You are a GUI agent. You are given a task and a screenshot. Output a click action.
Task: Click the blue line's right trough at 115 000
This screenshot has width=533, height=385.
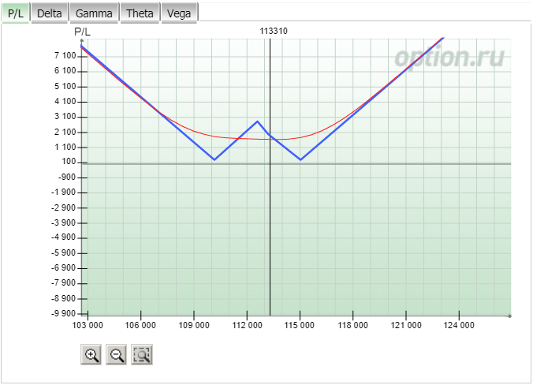pos(300,159)
